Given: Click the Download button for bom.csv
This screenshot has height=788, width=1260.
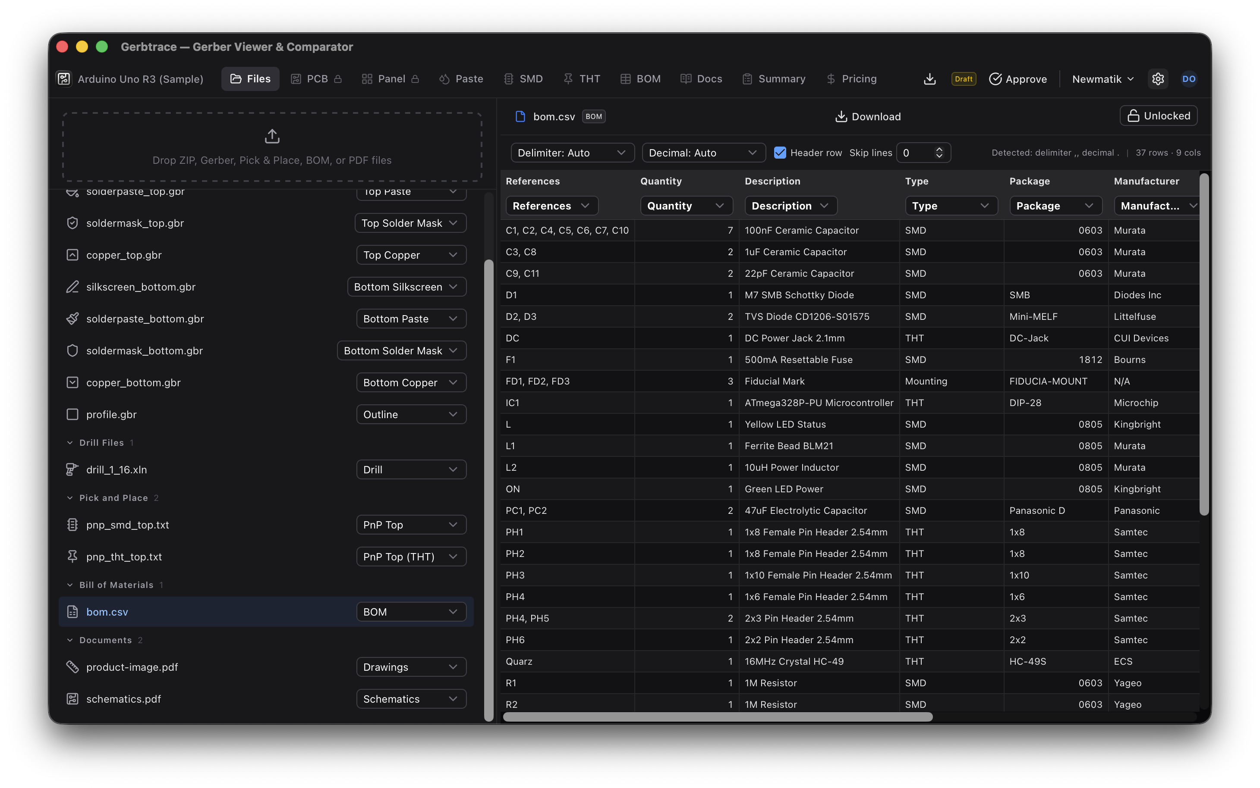Looking at the screenshot, I should pos(868,116).
